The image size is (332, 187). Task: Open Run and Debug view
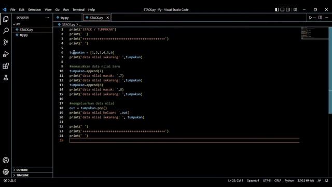point(6,54)
